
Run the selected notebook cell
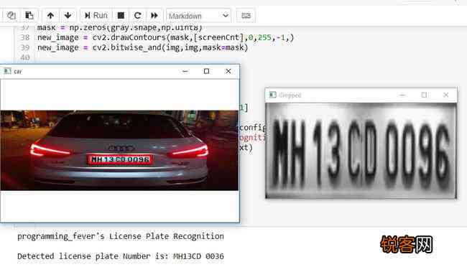coord(96,16)
